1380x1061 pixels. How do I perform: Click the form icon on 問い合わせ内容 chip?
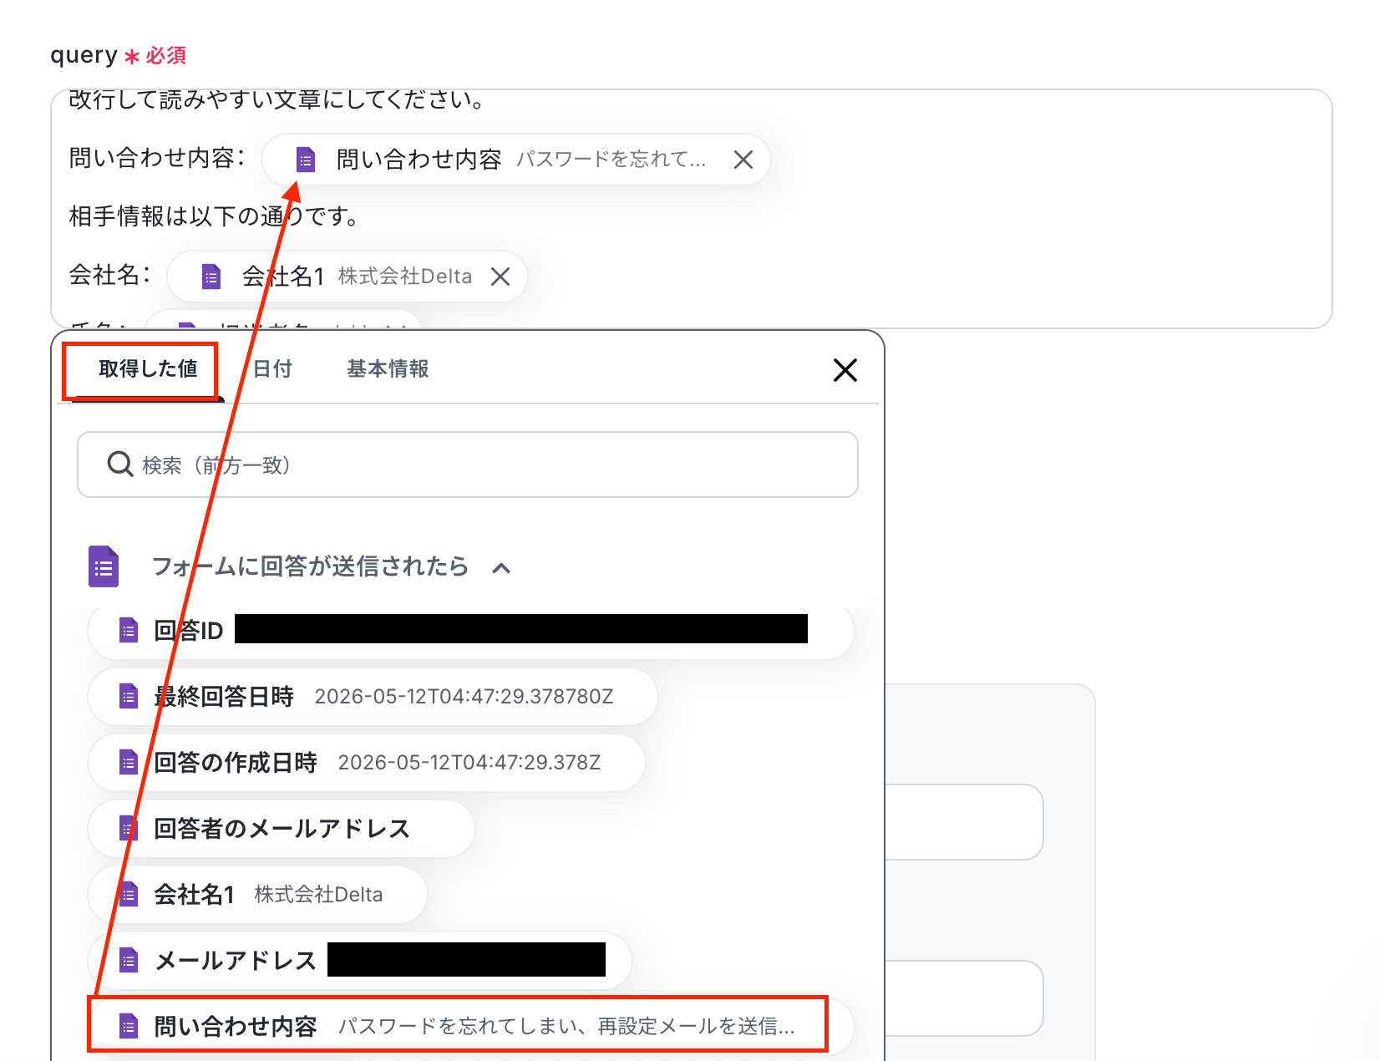(x=306, y=160)
